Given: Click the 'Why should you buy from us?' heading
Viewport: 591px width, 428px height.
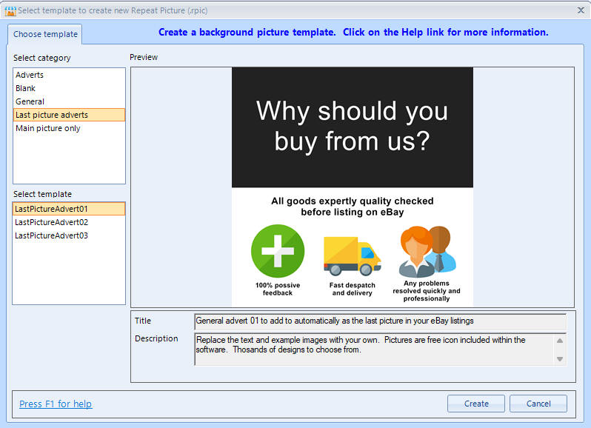Looking at the screenshot, I should (353, 126).
